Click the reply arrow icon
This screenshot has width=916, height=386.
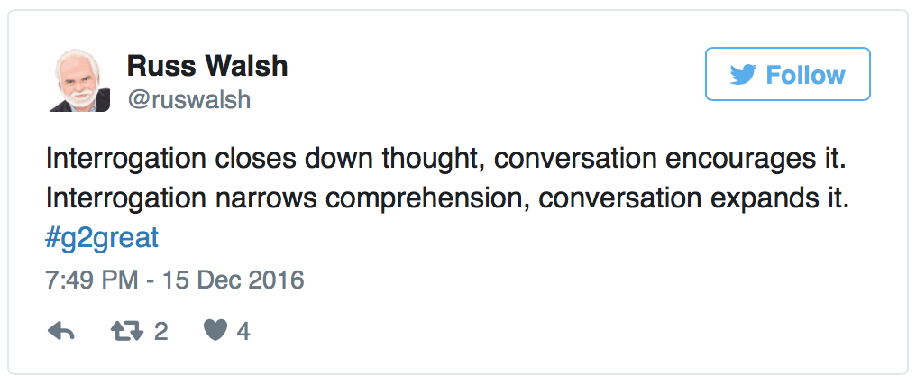pyautogui.click(x=60, y=332)
